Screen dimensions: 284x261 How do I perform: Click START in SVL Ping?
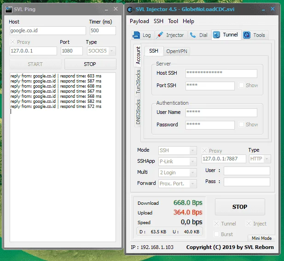tap(35, 64)
